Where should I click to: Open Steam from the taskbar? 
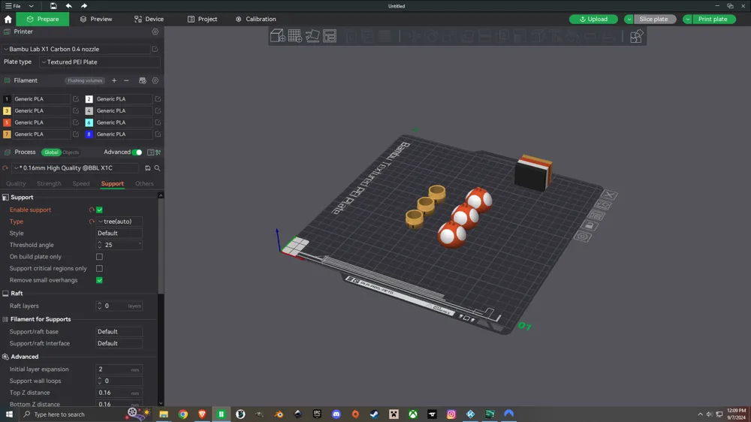[375, 414]
